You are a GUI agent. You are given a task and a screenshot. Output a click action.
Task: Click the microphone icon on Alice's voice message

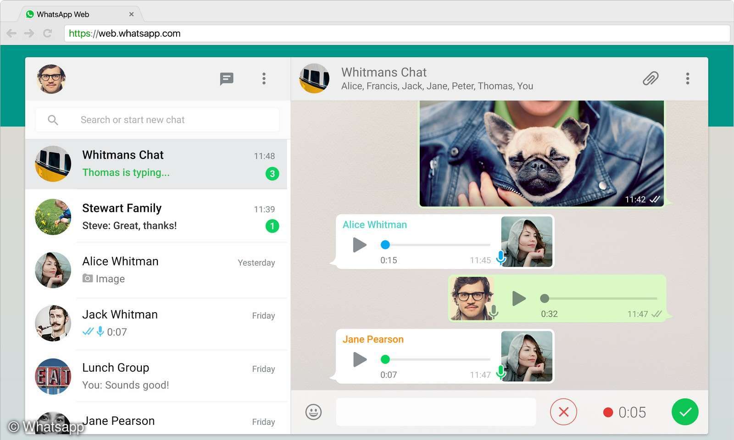click(x=500, y=257)
